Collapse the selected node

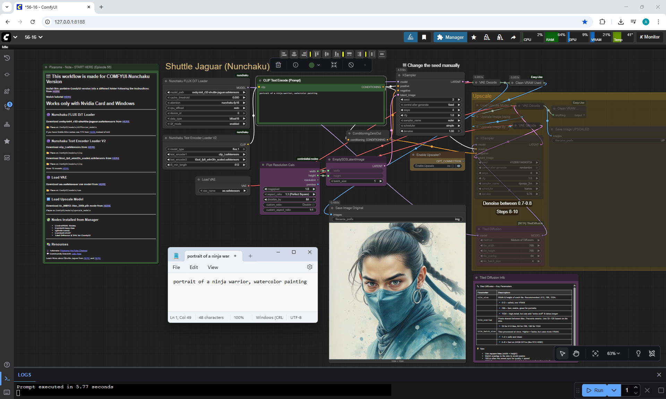pyautogui.click(x=334, y=65)
